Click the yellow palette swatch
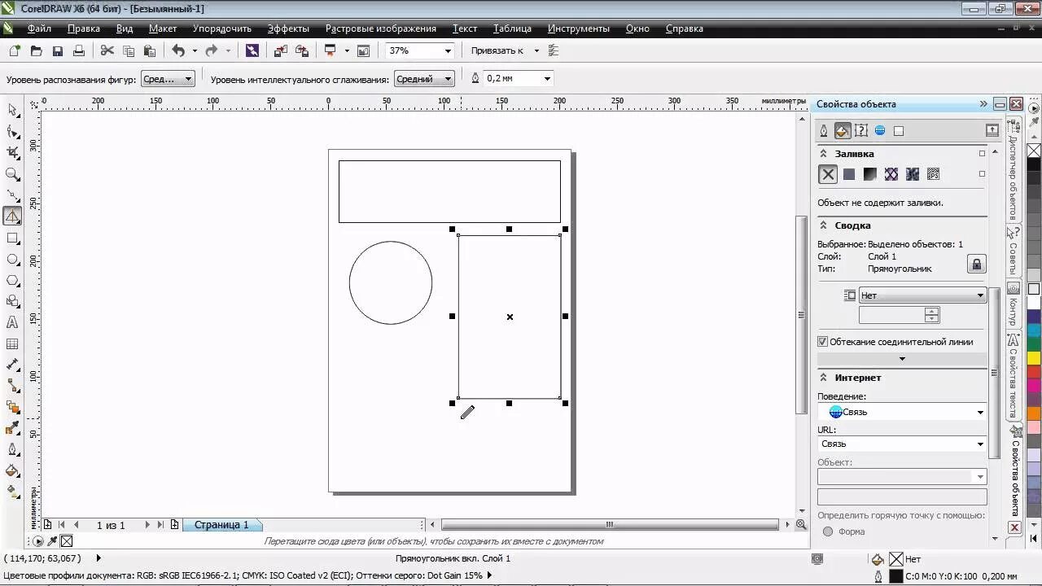The width and height of the screenshot is (1042, 586). coord(1034,358)
